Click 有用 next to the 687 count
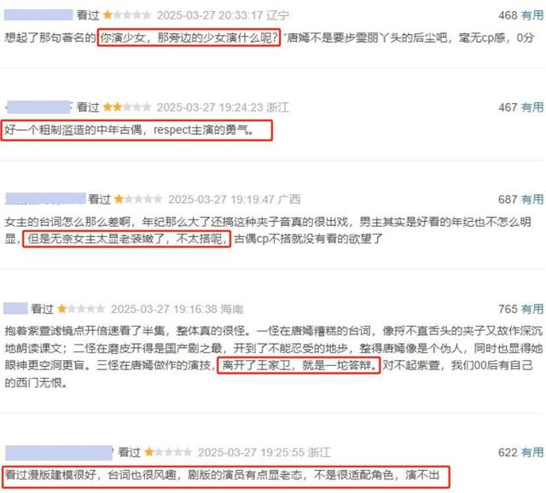546x493 pixels. click(x=532, y=199)
